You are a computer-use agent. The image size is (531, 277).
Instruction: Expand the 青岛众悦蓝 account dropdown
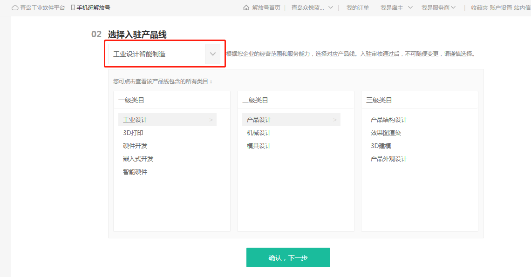330,8
